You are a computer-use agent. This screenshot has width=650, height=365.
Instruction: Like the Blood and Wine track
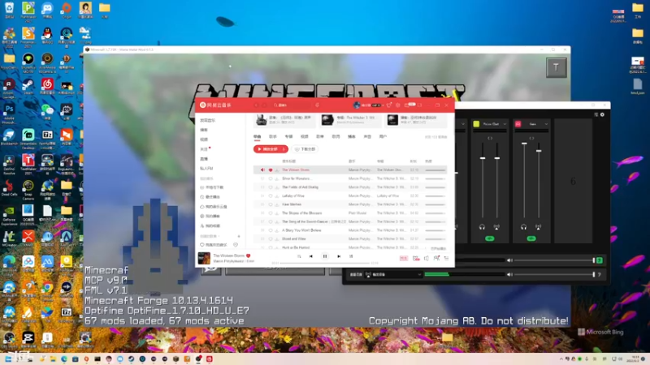click(271, 238)
